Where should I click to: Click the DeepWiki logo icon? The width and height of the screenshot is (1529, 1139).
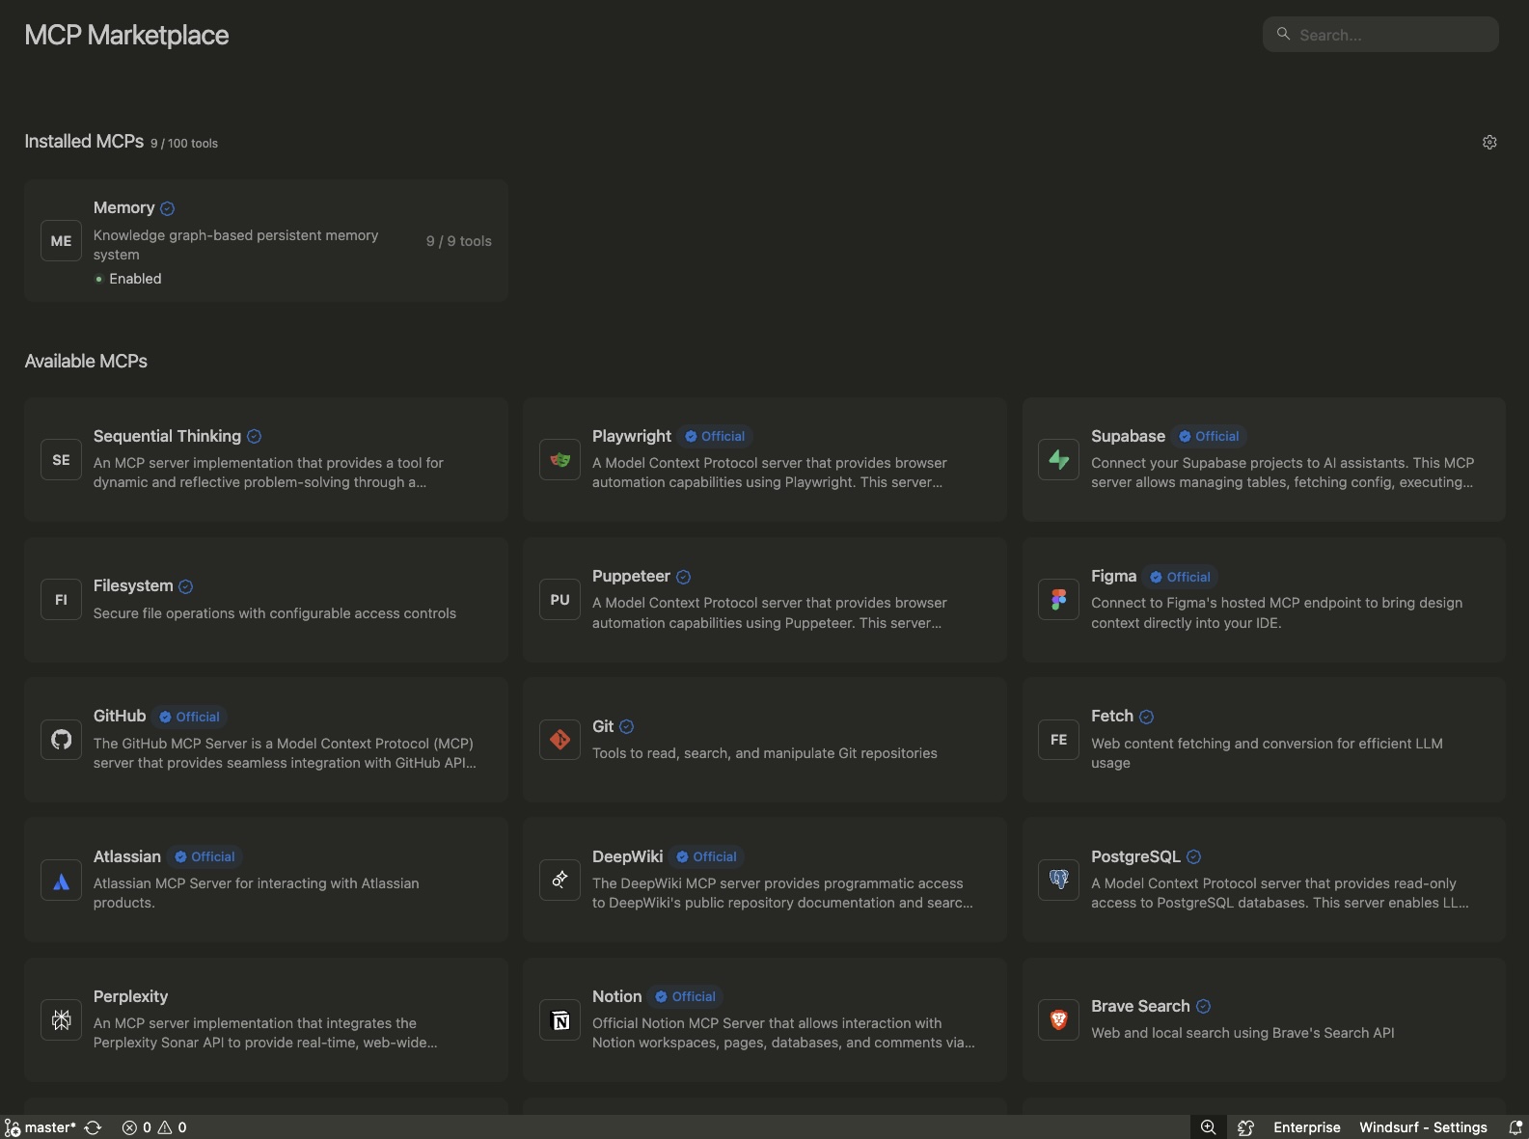click(560, 881)
